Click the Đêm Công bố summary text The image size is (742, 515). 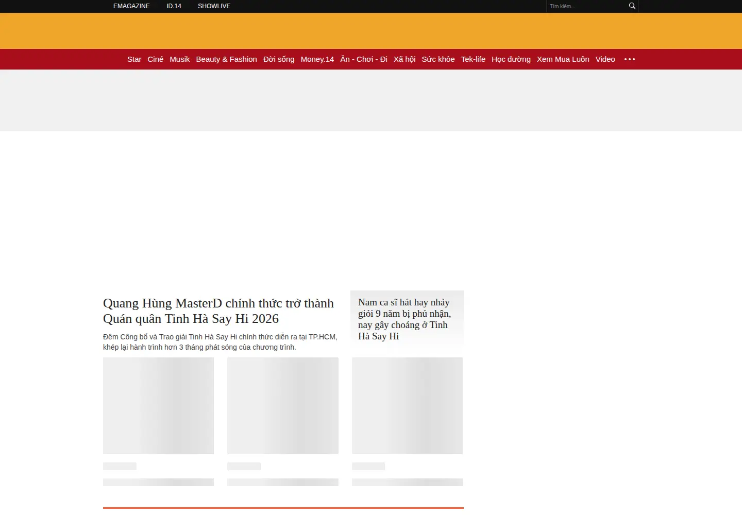pyautogui.click(x=220, y=342)
